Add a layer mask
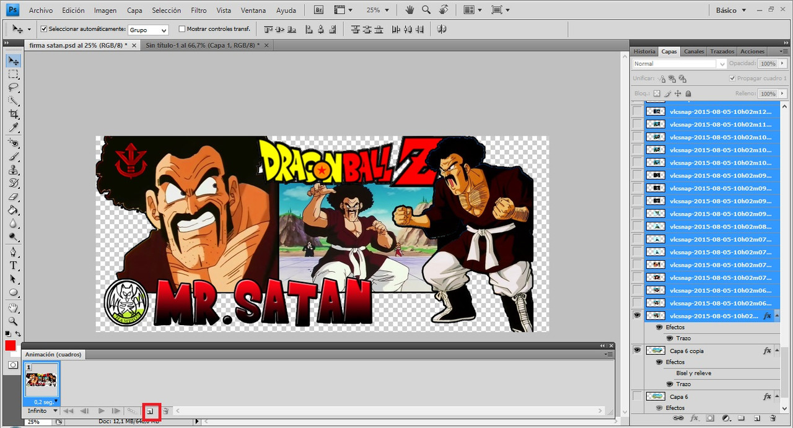The image size is (793, 428). click(x=710, y=419)
